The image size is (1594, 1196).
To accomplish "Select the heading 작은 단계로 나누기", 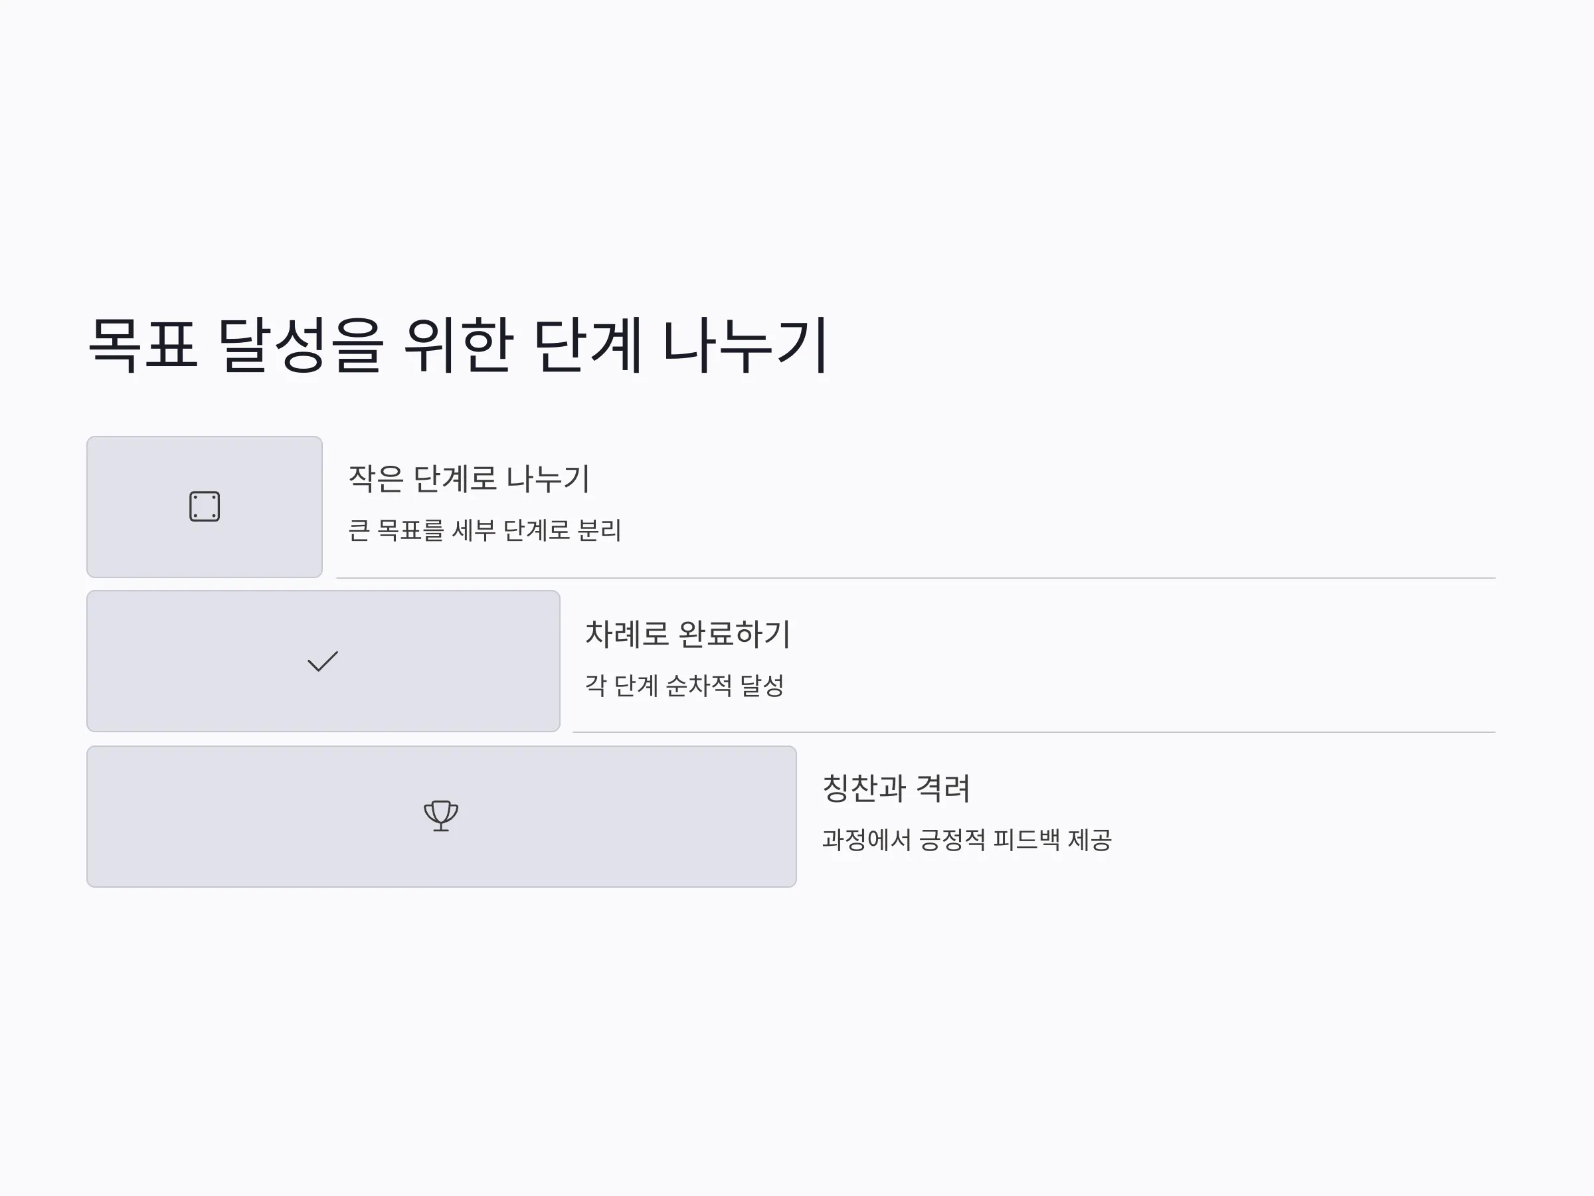I will [469, 478].
